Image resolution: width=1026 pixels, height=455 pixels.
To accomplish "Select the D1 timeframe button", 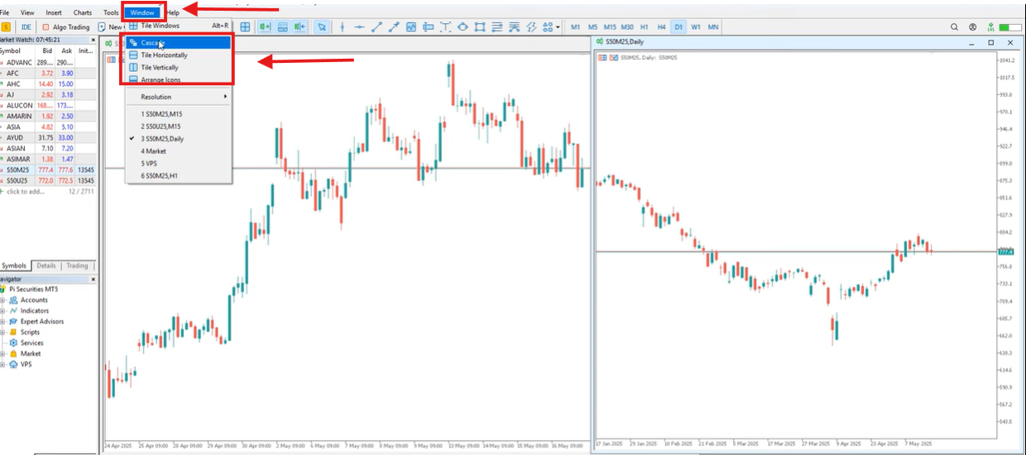I will [x=678, y=26].
